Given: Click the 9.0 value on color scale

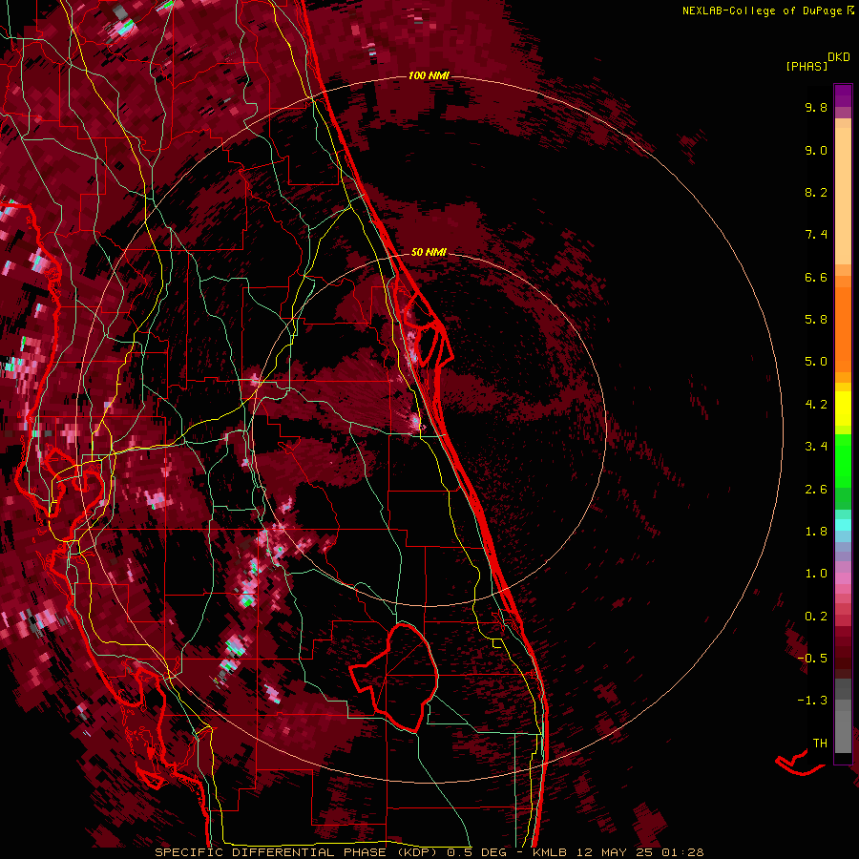Looking at the screenshot, I should tap(816, 150).
